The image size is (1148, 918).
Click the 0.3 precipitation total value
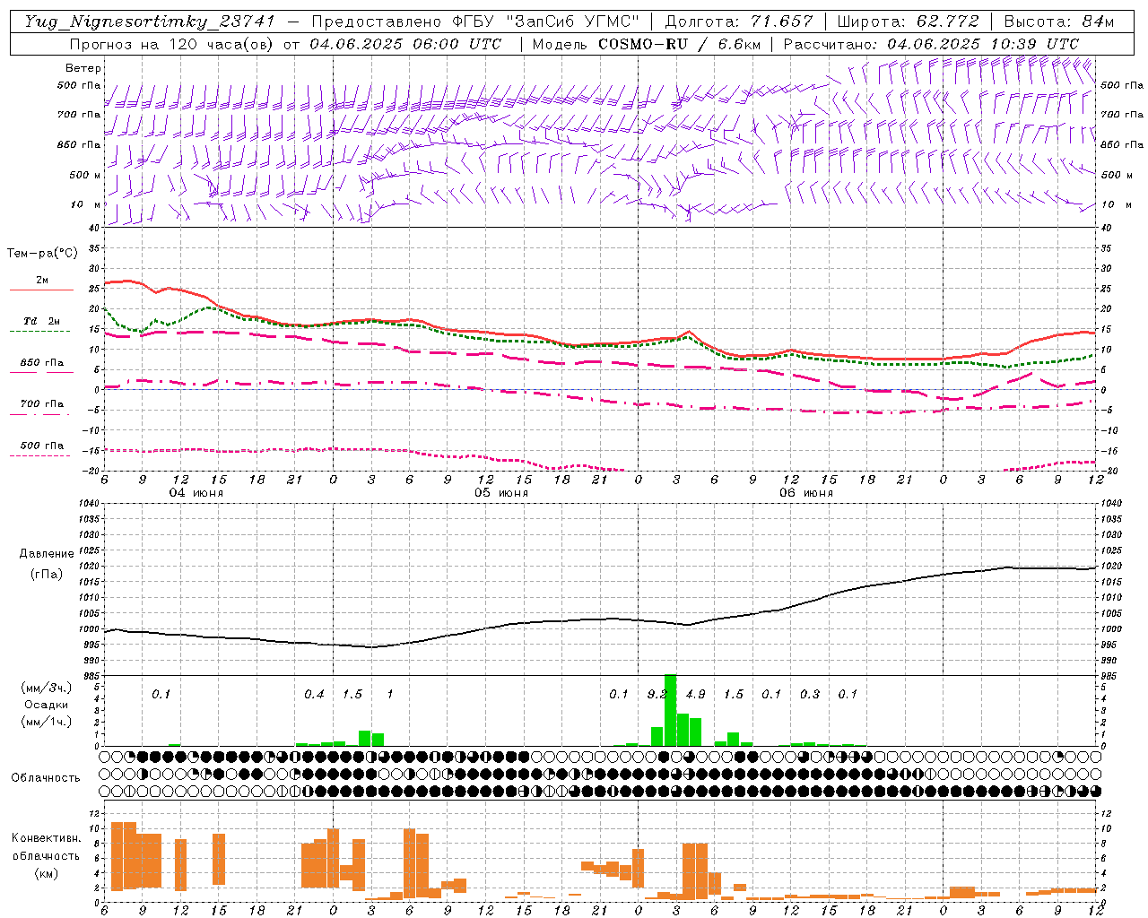pyautogui.click(x=810, y=694)
